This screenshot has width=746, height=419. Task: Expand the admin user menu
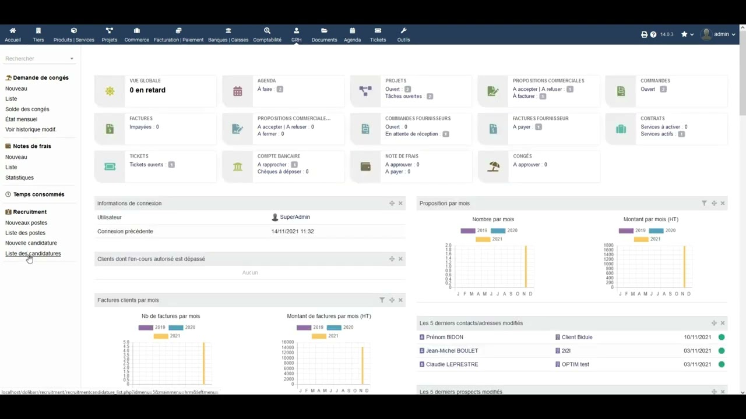click(x=718, y=34)
